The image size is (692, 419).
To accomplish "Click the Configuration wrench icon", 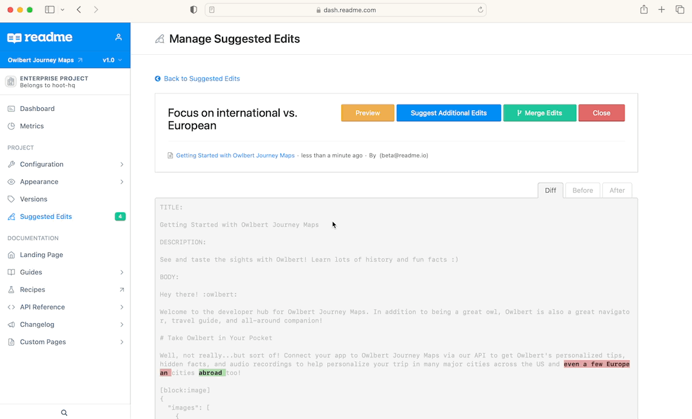I will point(11,164).
